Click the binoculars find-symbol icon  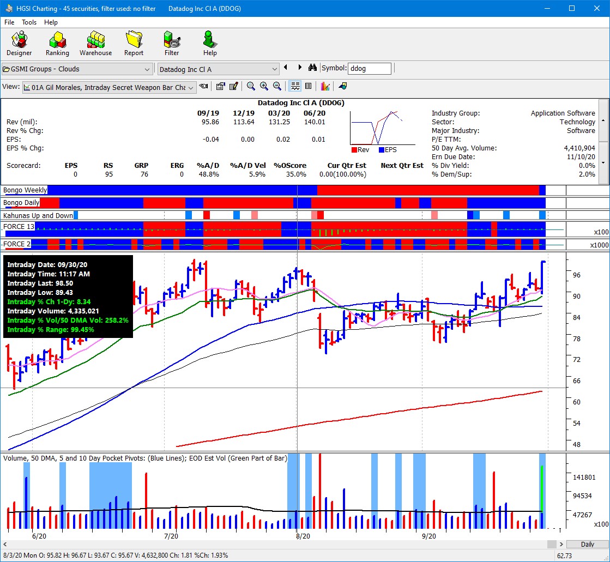tap(312, 68)
